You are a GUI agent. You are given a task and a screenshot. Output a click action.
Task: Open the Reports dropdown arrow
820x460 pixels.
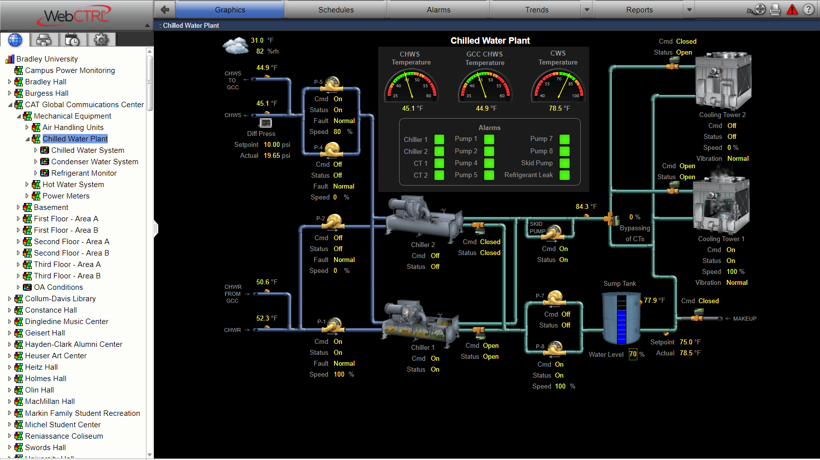[689, 9]
